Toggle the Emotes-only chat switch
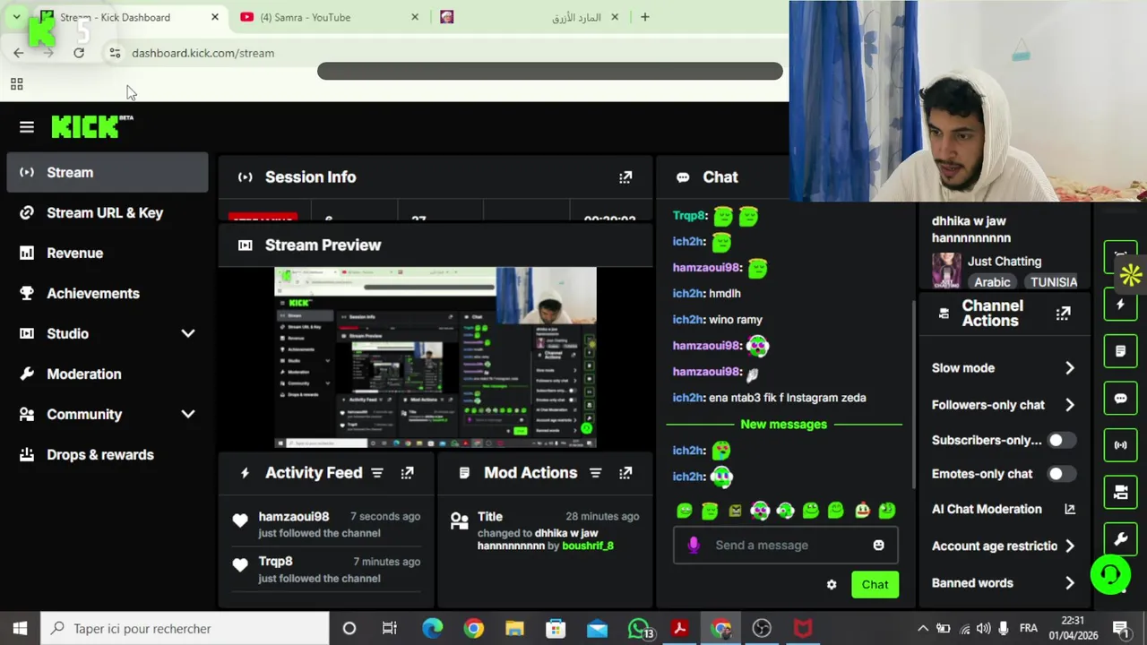This screenshot has width=1147, height=645. point(1062,474)
